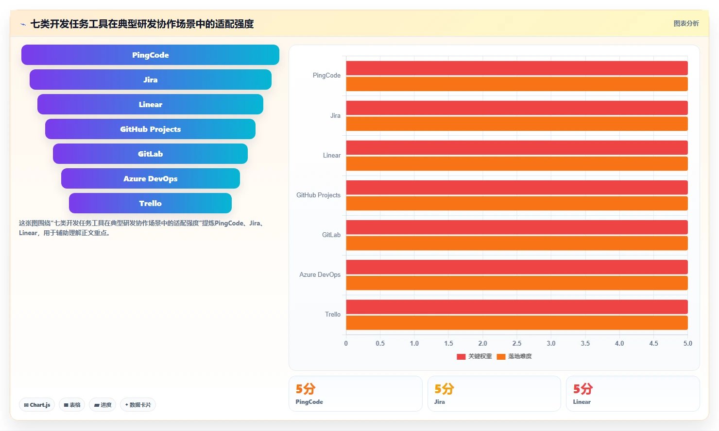Click the red Jira bar in chart
Screen dimensions: 719x431
click(x=517, y=108)
